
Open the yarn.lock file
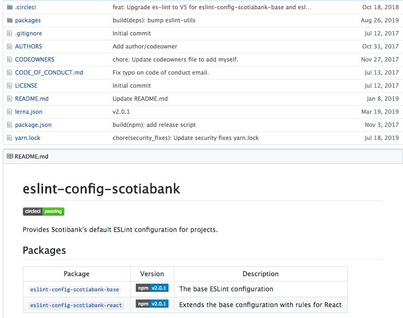pyautogui.click(x=27, y=138)
